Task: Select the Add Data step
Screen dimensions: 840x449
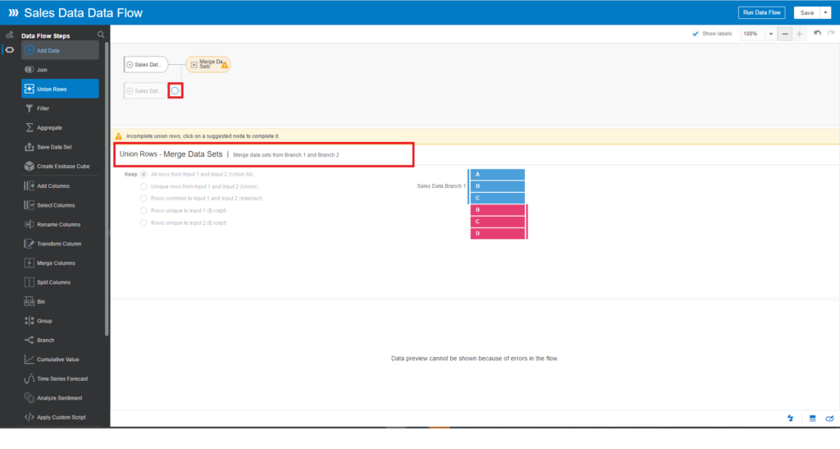Action: (60, 50)
